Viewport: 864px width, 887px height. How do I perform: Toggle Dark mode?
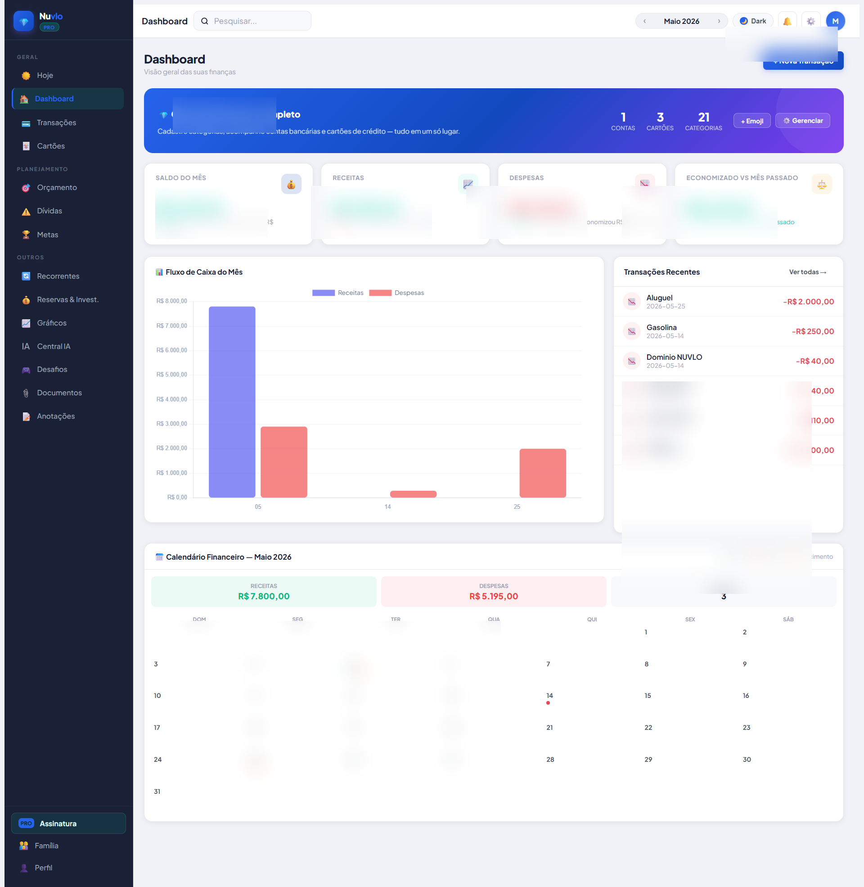752,20
